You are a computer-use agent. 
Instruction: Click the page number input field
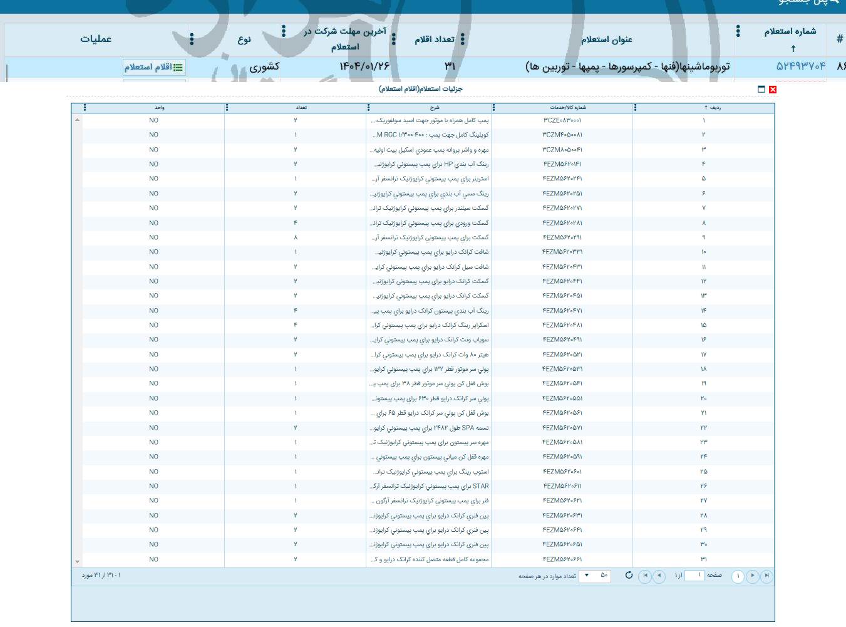tap(694, 576)
